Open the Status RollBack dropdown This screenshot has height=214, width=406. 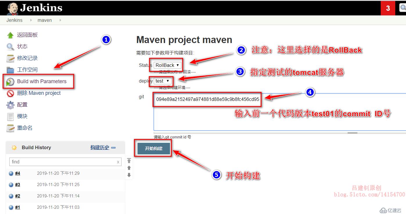167,65
